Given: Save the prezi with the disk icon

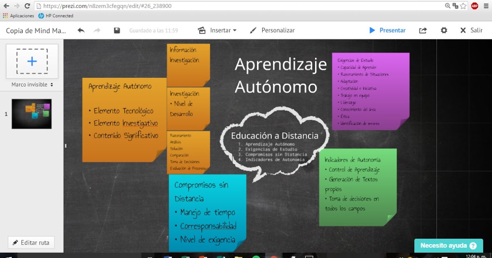Looking at the screenshot, I should point(117,30).
